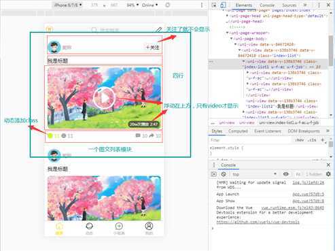
Task: Open vue.runtime.esm.js source link
Action: tap(292, 207)
